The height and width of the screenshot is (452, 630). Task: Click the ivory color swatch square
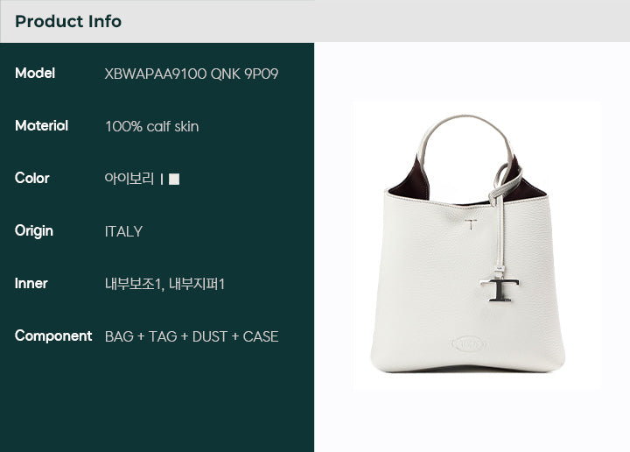[174, 179]
